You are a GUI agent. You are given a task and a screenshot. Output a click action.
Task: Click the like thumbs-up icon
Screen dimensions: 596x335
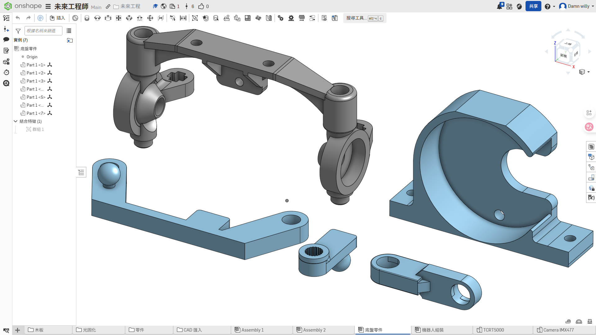point(201,6)
